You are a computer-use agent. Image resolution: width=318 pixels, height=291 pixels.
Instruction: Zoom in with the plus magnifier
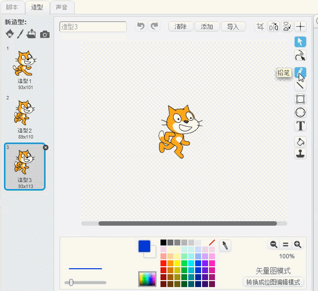tap(298, 244)
